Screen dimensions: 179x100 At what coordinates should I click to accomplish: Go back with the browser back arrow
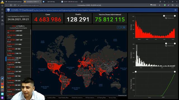pyautogui.click(x=7, y=5)
